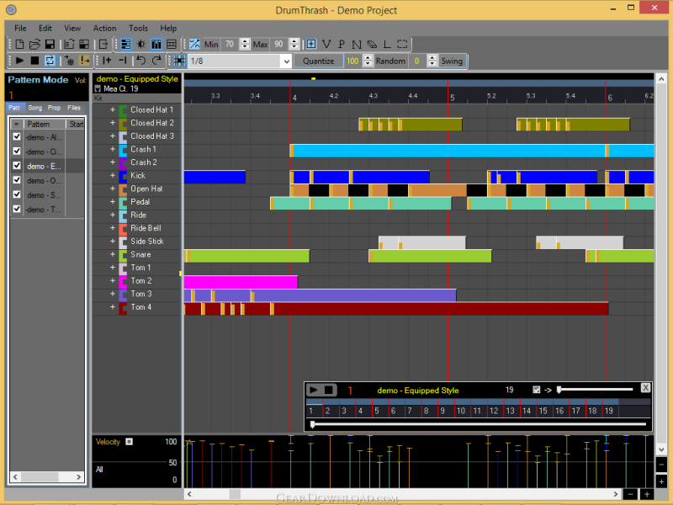Expand the Ride Bell track
Image resolution: width=673 pixels, height=505 pixels.
click(x=113, y=228)
